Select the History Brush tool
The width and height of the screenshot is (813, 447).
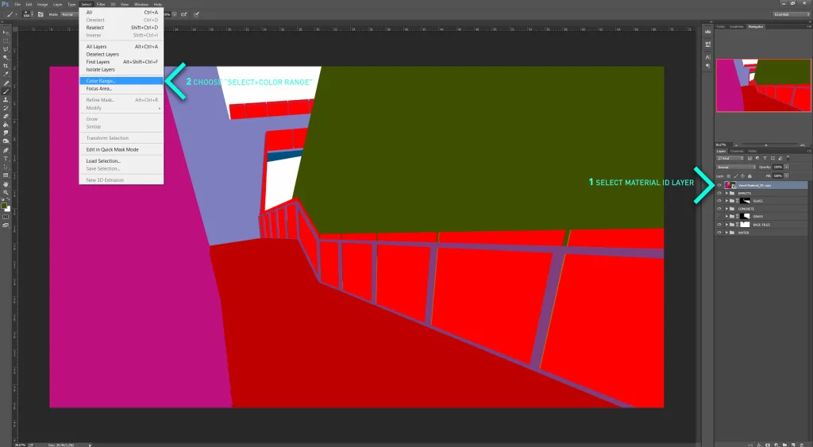[x=6, y=108]
